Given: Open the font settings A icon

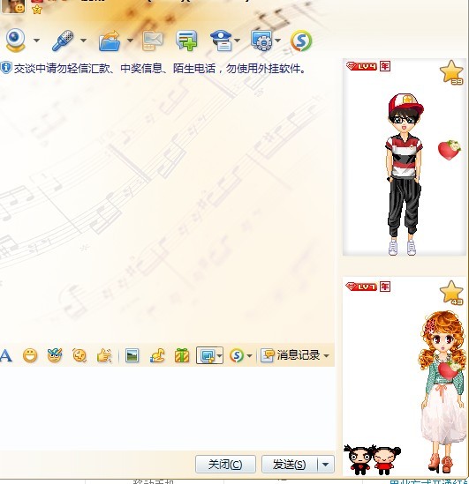Looking at the screenshot, I should (6, 355).
